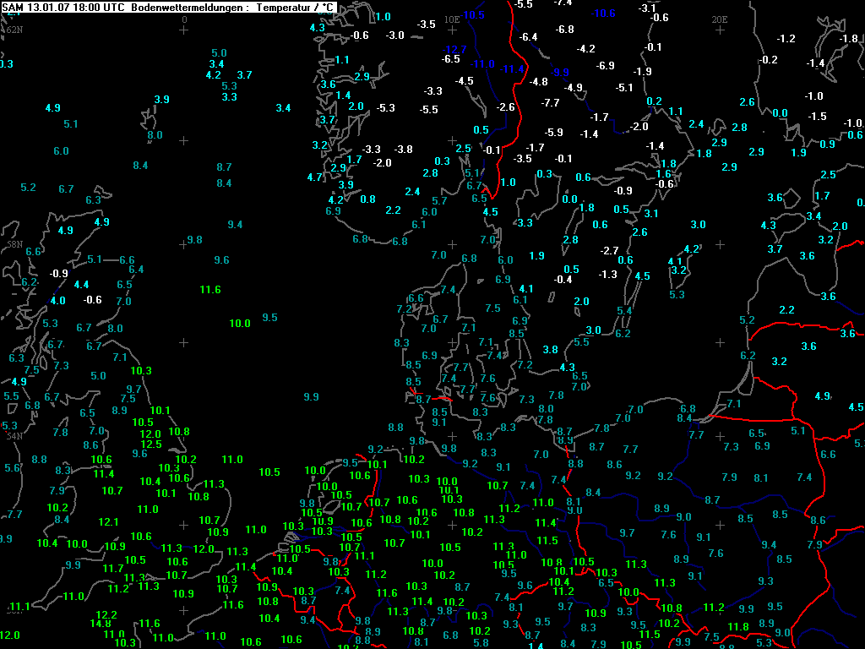Click the 10E longitude label
This screenshot has width=865, height=649.
(452, 19)
